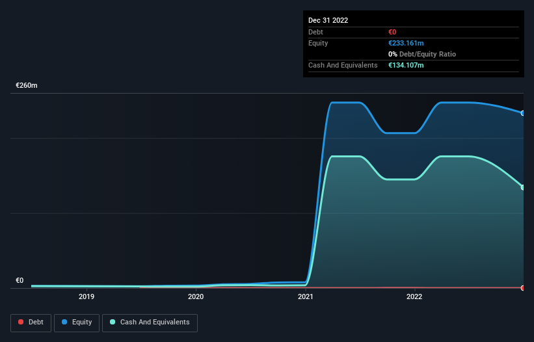Viewport: 534px width, 342px height.
Task: Click the €233.161m equity value
Action: pos(406,43)
